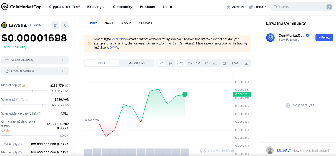Open the Products menu
Image resolution: width=336 pixels, height=156 pixels.
pyautogui.click(x=148, y=7)
